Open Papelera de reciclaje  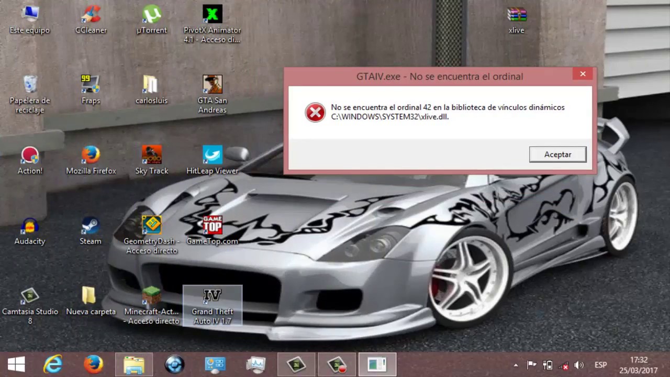point(30,94)
